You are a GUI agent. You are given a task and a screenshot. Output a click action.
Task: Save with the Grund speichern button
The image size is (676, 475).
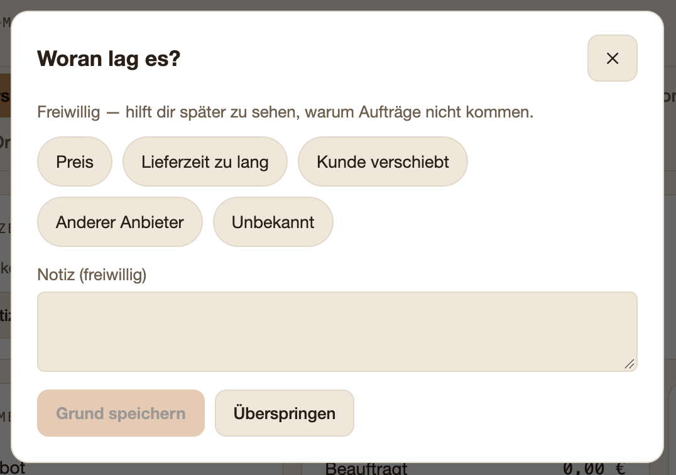click(x=121, y=413)
